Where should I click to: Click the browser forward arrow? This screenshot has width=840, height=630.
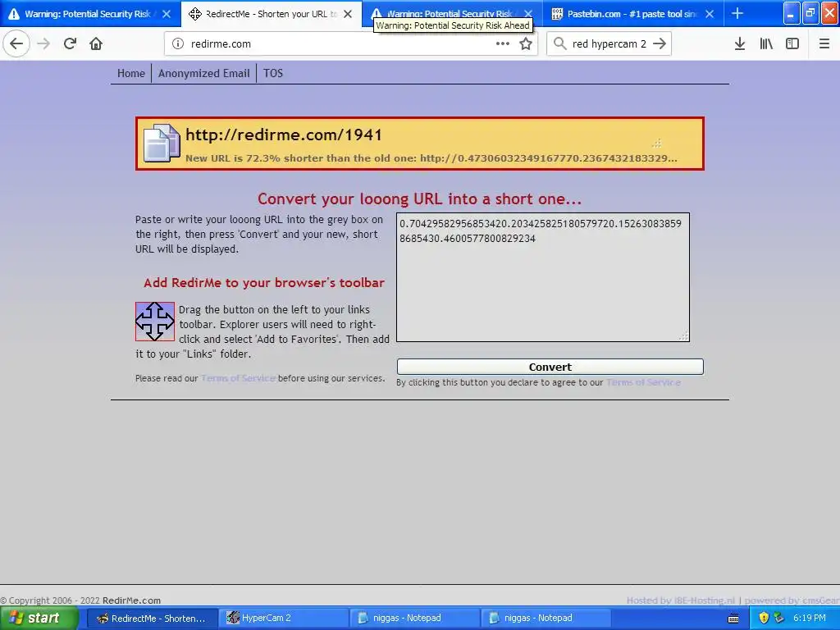click(43, 43)
